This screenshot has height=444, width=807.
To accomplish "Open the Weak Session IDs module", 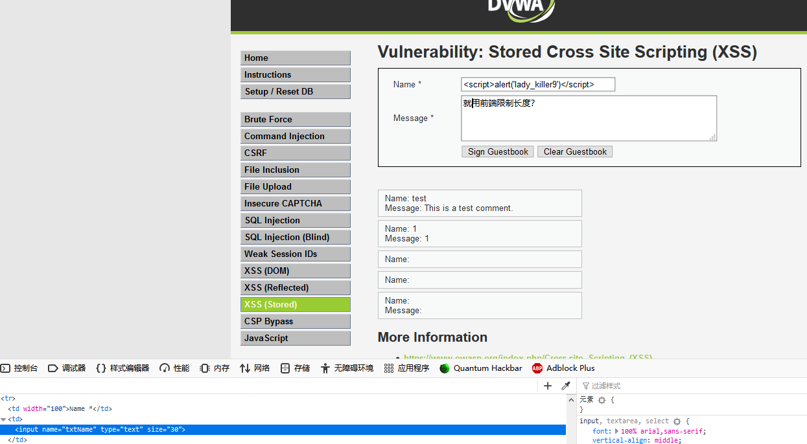I will pos(295,254).
